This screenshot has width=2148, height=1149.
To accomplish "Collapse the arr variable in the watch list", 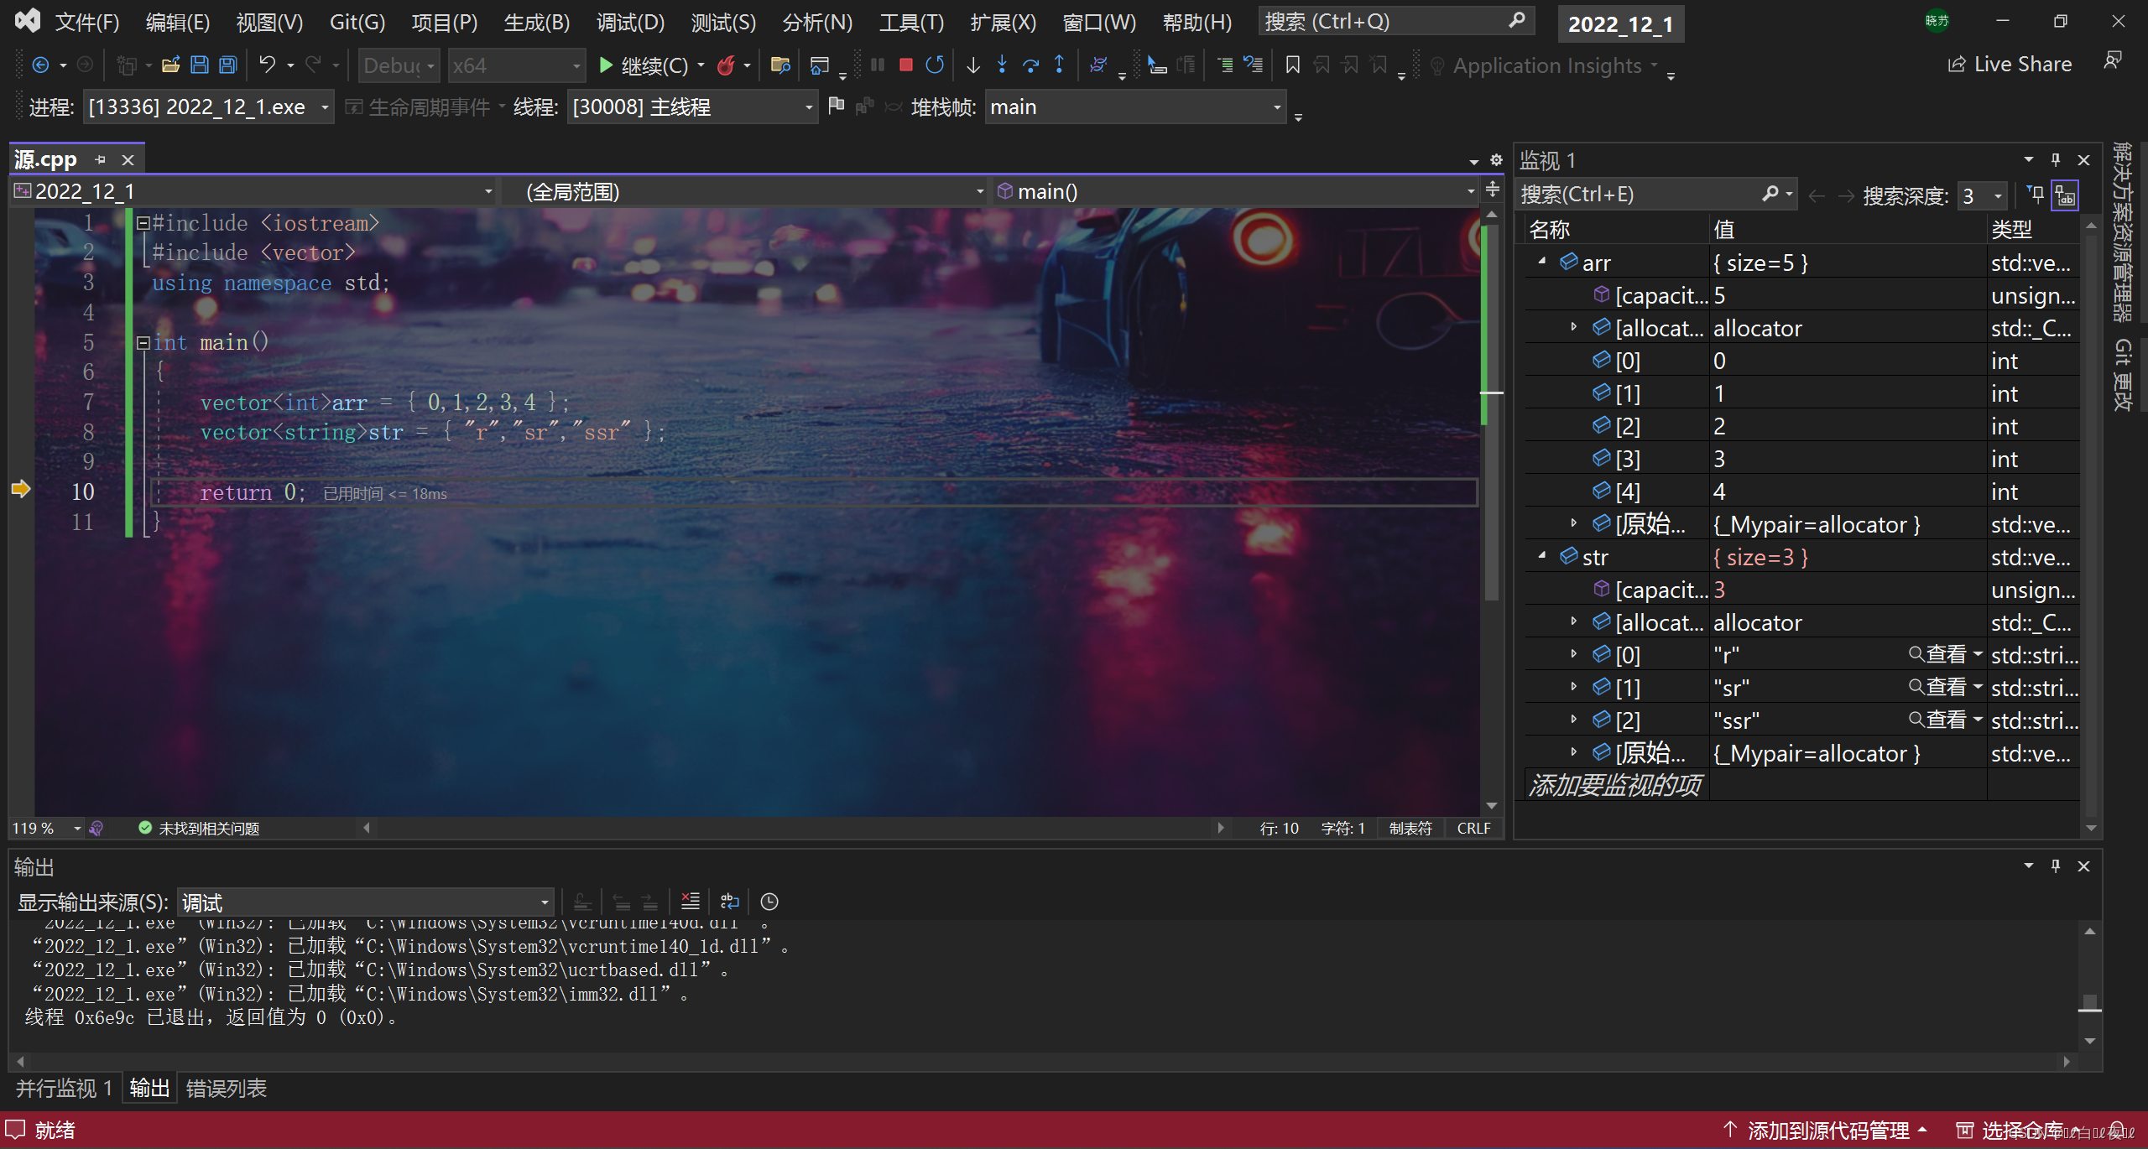I will [x=1542, y=263].
